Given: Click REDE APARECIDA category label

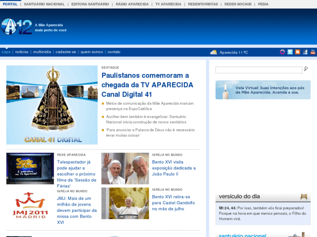Looking at the screenshot, I should click(x=71, y=155).
